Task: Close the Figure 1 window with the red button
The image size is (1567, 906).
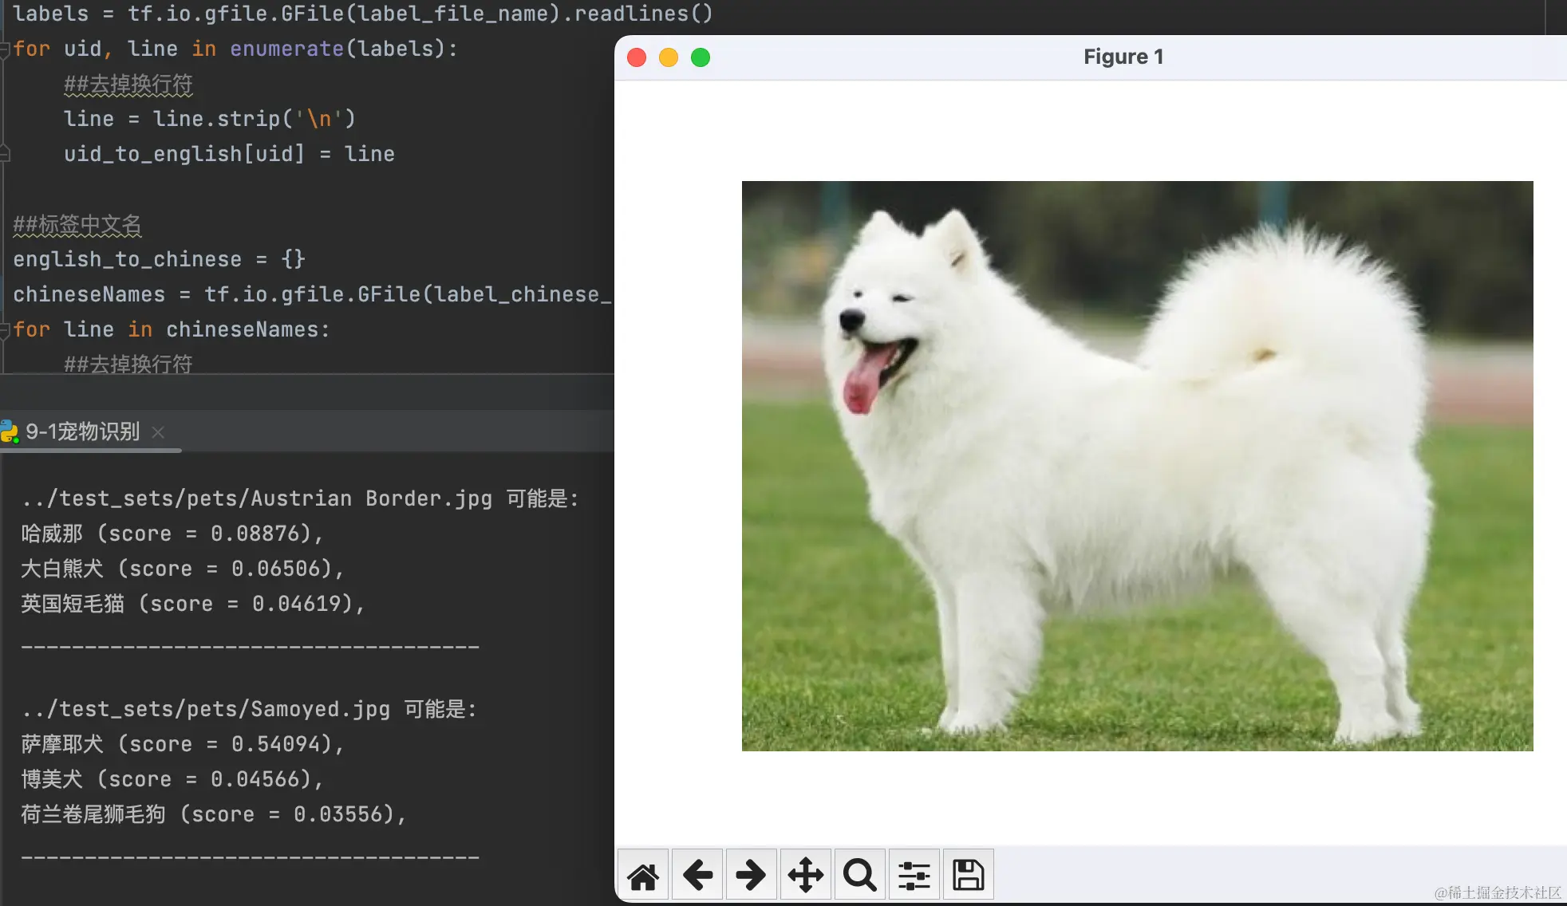Action: [x=637, y=57]
